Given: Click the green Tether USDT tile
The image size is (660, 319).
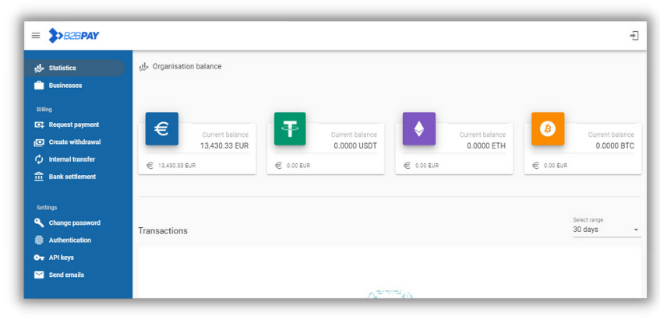Looking at the screenshot, I should click(x=290, y=128).
